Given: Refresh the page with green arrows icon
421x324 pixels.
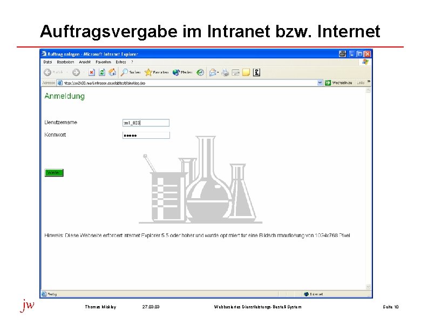Looking at the screenshot, I should 102,72.
